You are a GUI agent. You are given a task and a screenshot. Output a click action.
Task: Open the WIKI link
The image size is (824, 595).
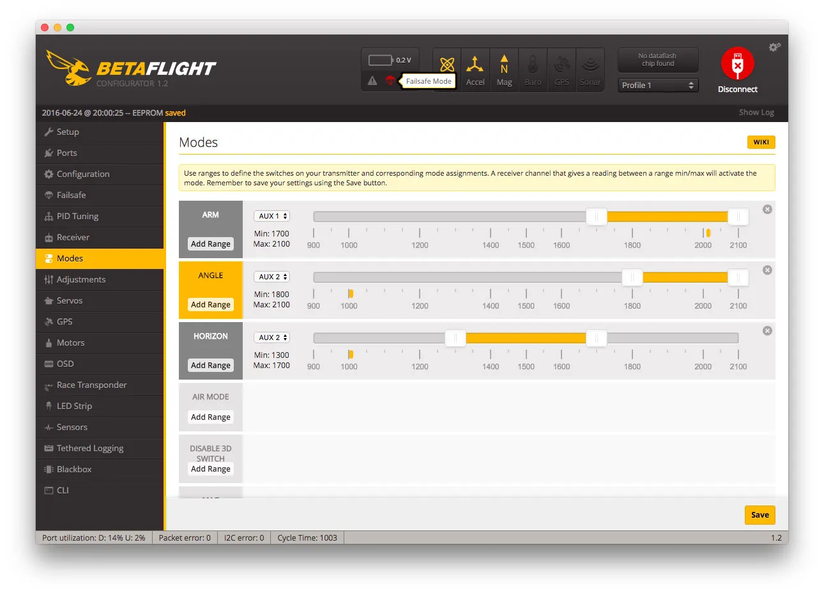761,142
